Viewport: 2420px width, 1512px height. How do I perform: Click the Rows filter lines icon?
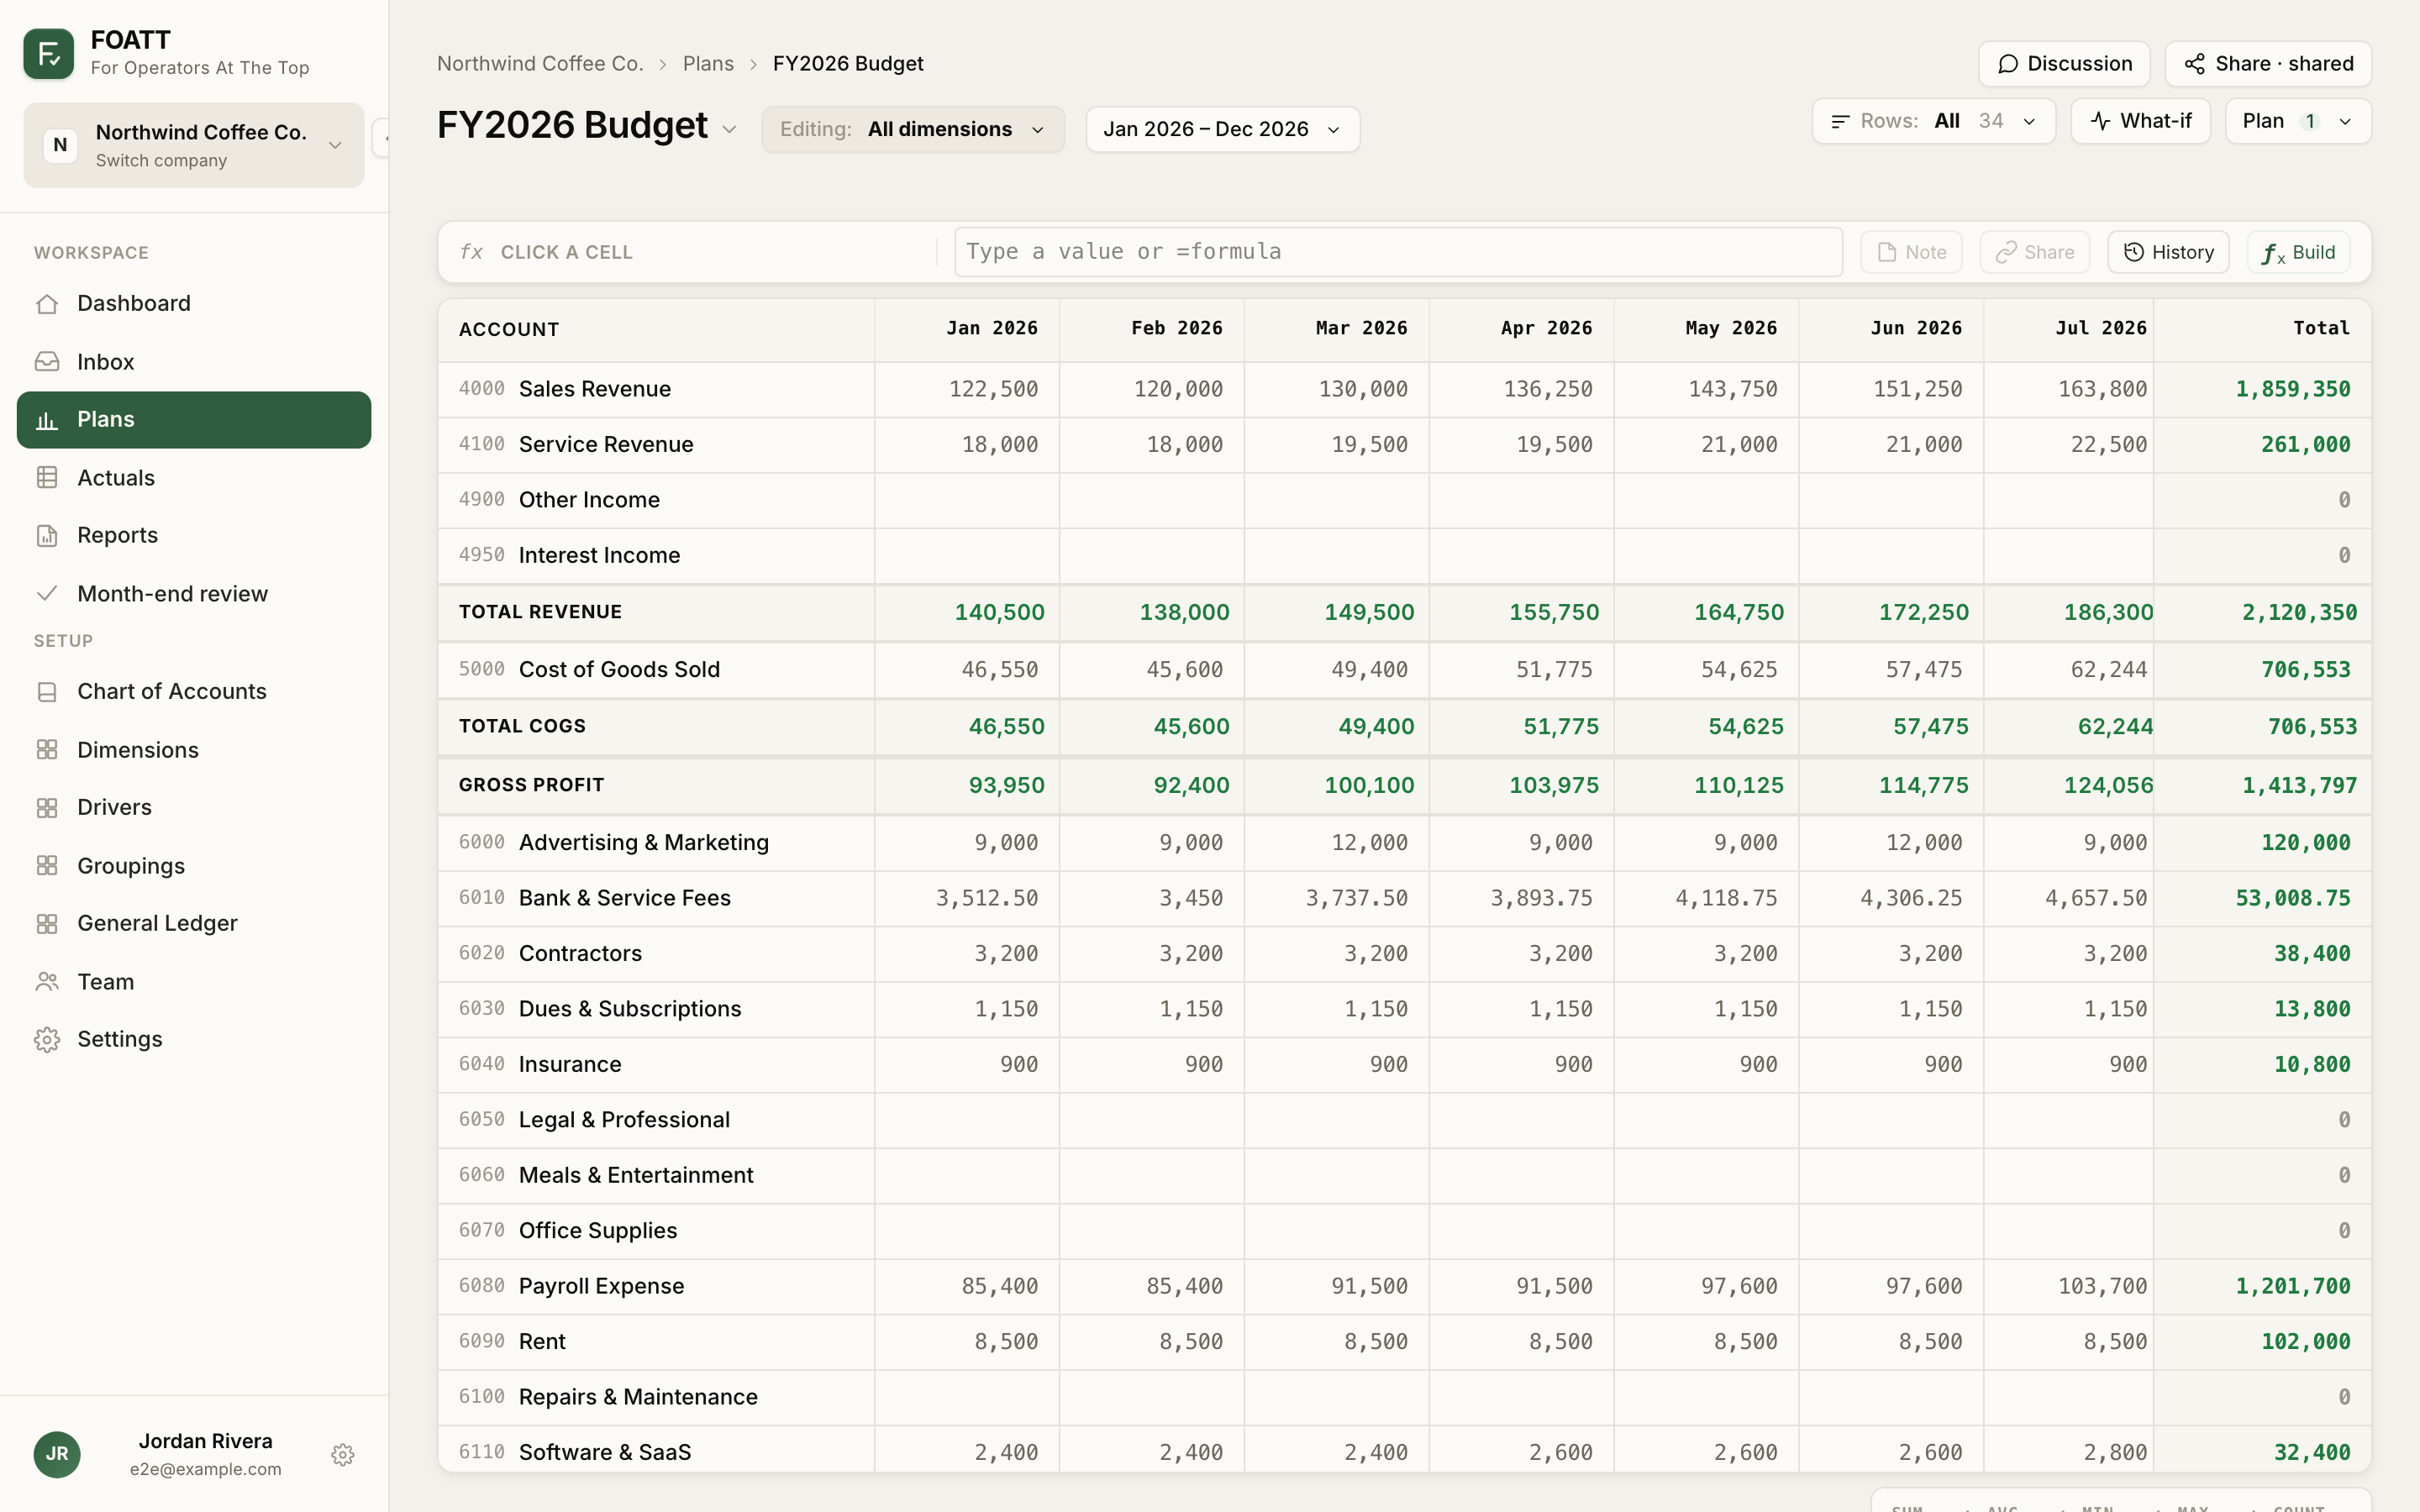coord(1840,121)
